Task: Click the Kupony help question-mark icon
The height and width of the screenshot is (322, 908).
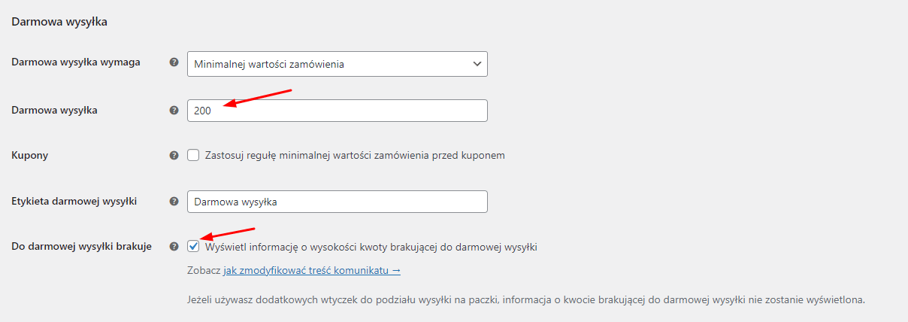Action: coord(174,155)
